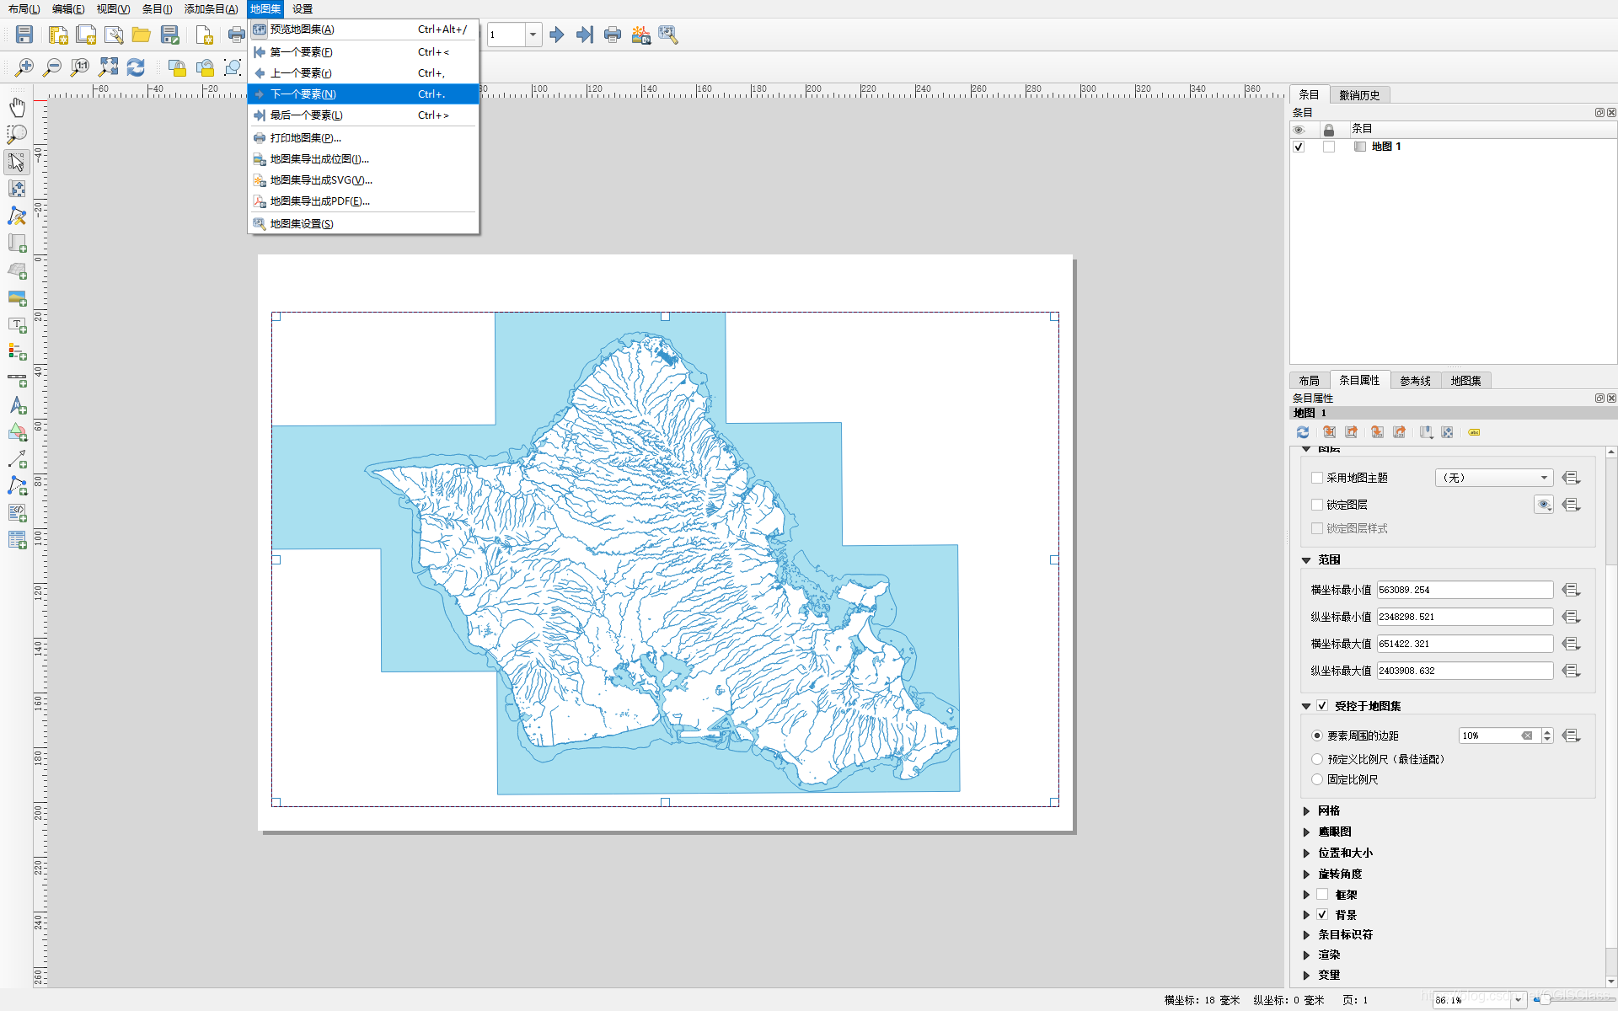The width and height of the screenshot is (1618, 1011).
Task: Select the Pan layout hand tool
Action: [x=17, y=107]
